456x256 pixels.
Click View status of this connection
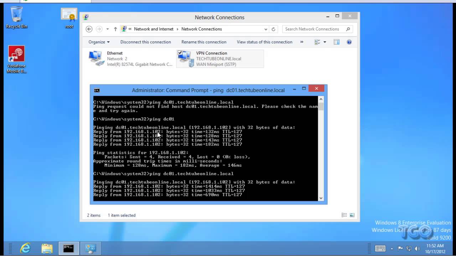pyautogui.click(x=265, y=42)
